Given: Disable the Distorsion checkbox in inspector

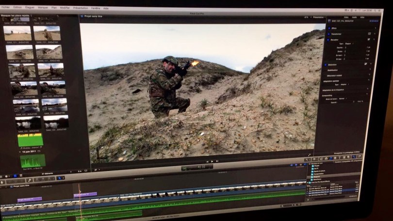Looking at the screenshot, I should coord(325,64).
